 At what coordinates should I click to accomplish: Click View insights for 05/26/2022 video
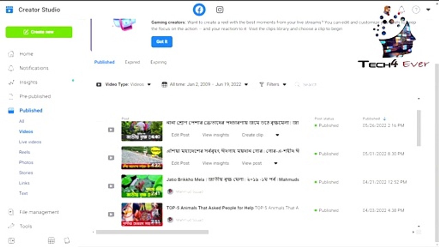(x=216, y=135)
